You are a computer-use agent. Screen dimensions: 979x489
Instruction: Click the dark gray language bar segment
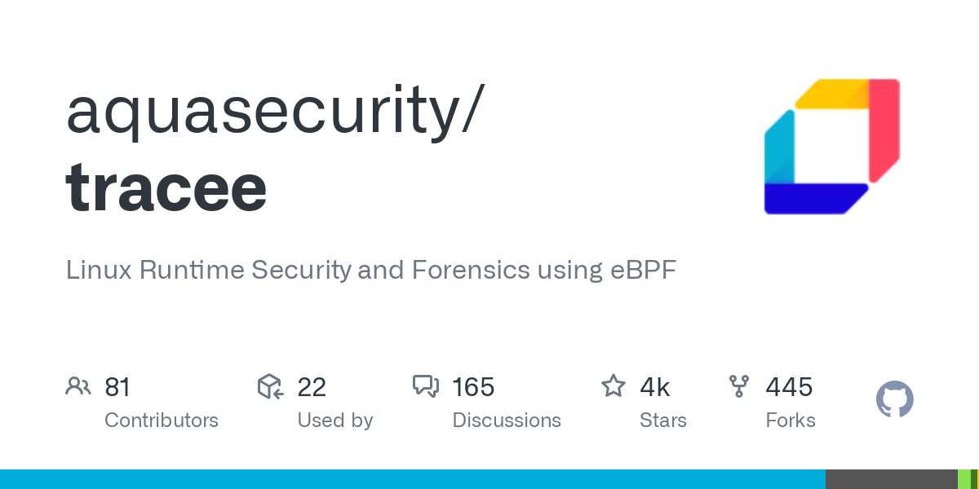pyautogui.click(x=891, y=479)
